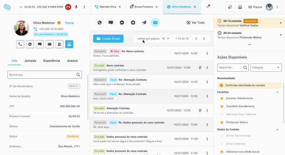Image resolution: width=285 pixels, height=155 pixels.
Task: Click the Trocar link
Action: (69, 23)
